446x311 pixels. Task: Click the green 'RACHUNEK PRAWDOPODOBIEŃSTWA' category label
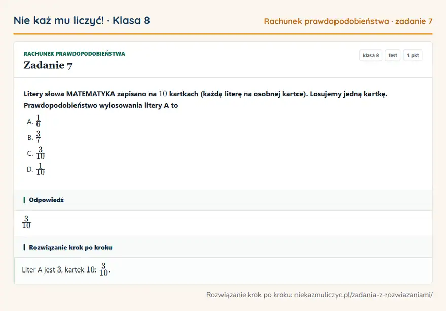[x=74, y=54]
